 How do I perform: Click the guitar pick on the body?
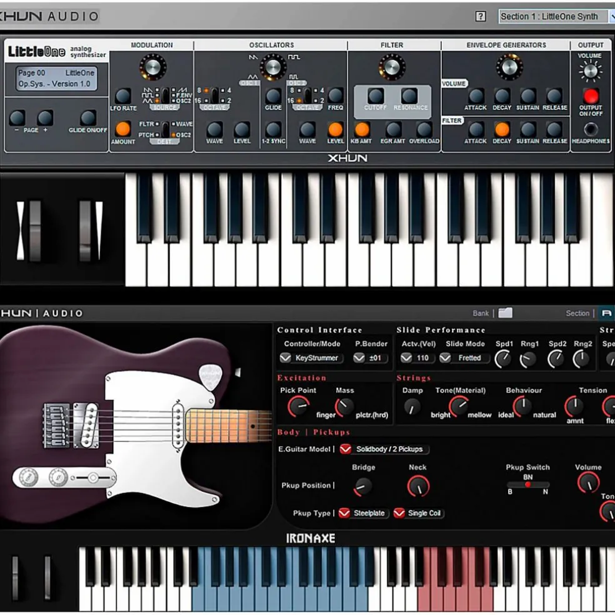click(x=211, y=377)
